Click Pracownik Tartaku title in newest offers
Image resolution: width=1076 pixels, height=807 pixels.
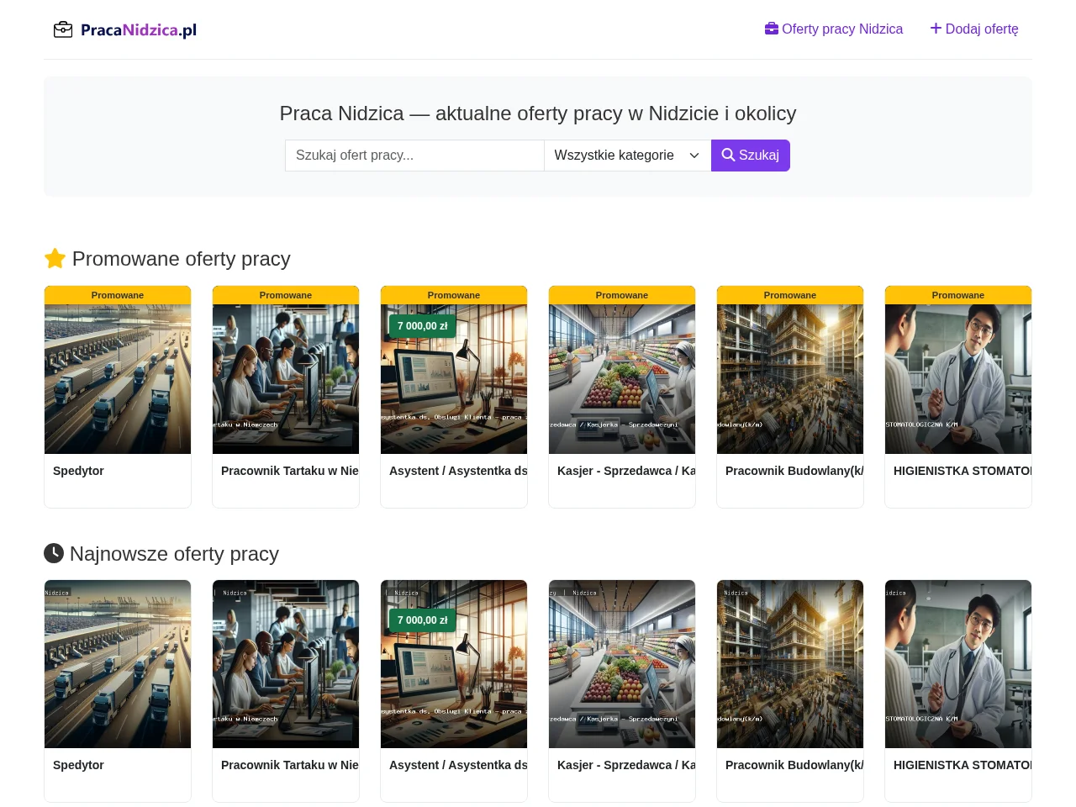(290, 765)
